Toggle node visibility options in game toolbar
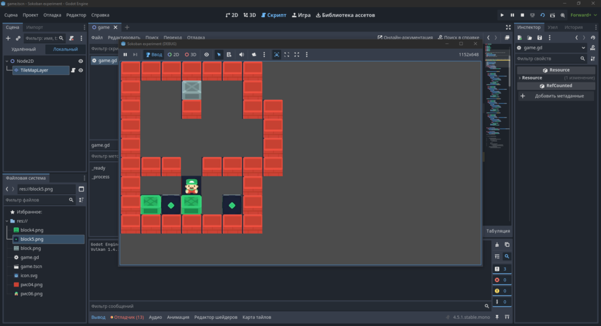Viewport: 601px width, 326px height. pos(207,55)
